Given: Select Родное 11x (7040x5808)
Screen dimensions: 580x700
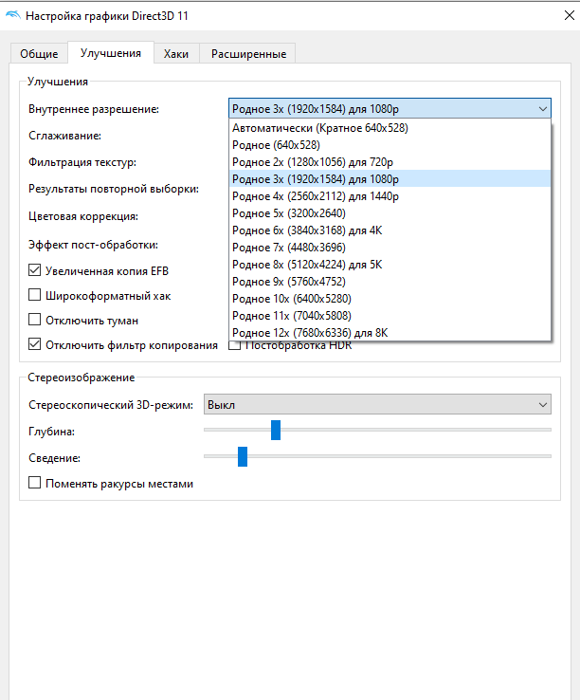Looking at the screenshot, I should 390,315.
